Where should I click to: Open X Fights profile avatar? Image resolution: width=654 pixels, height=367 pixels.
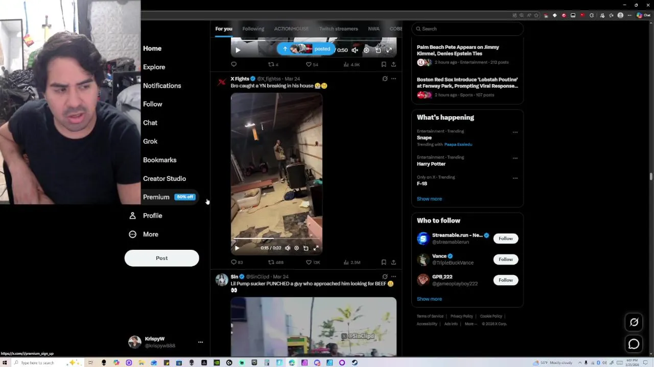point(221,82)
